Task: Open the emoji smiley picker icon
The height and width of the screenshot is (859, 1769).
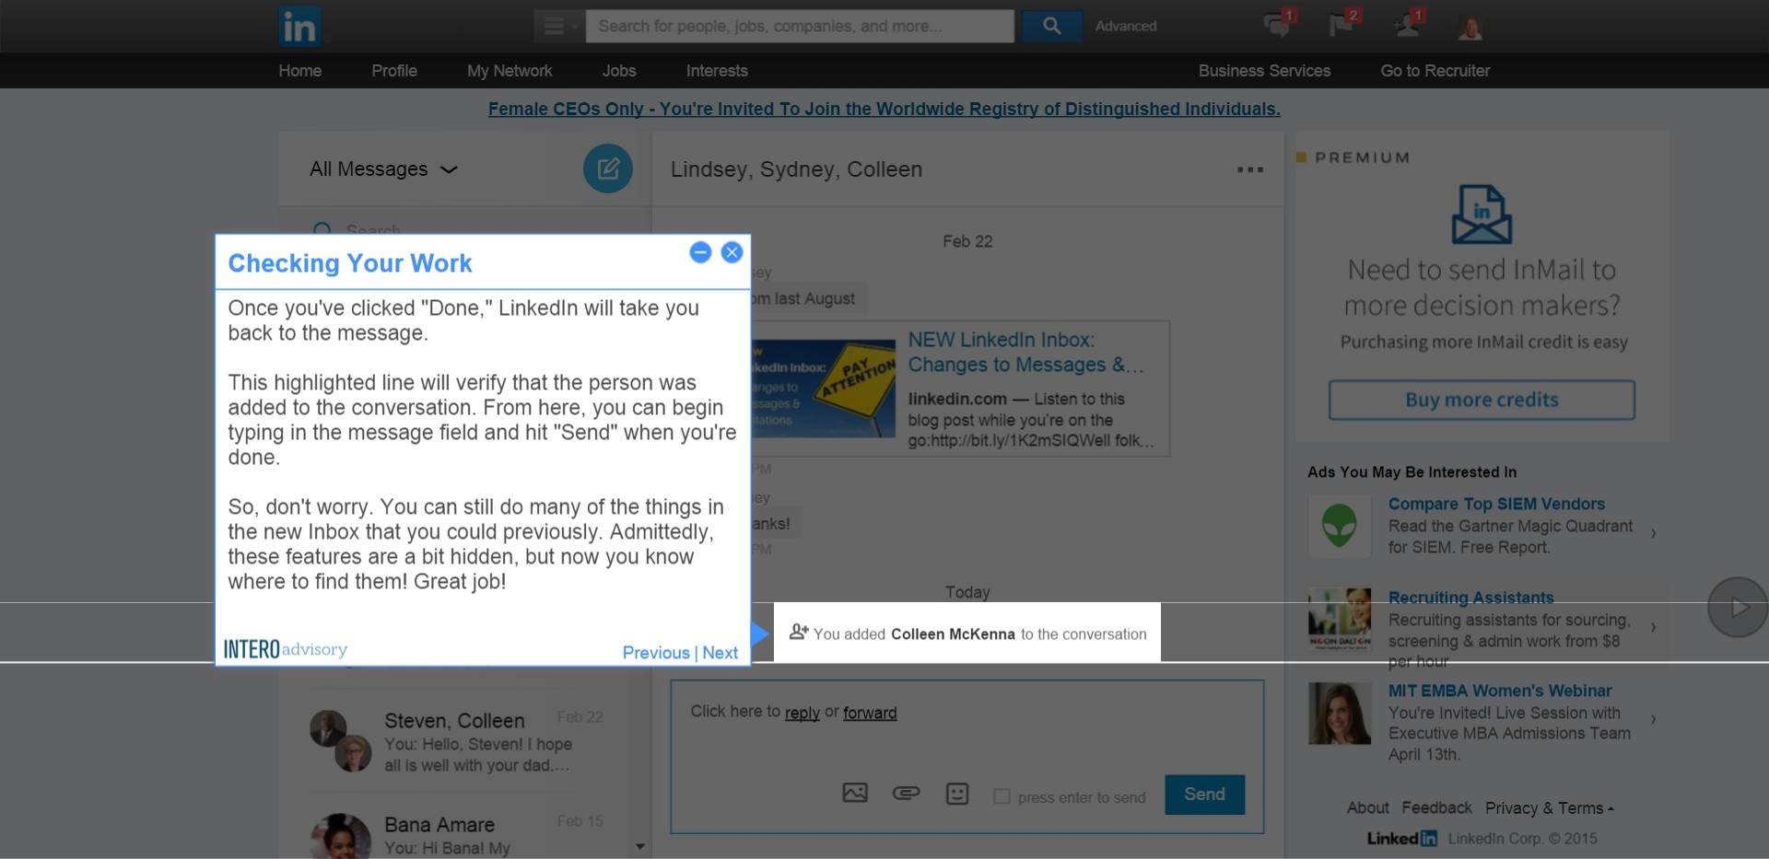Action: 957,794
